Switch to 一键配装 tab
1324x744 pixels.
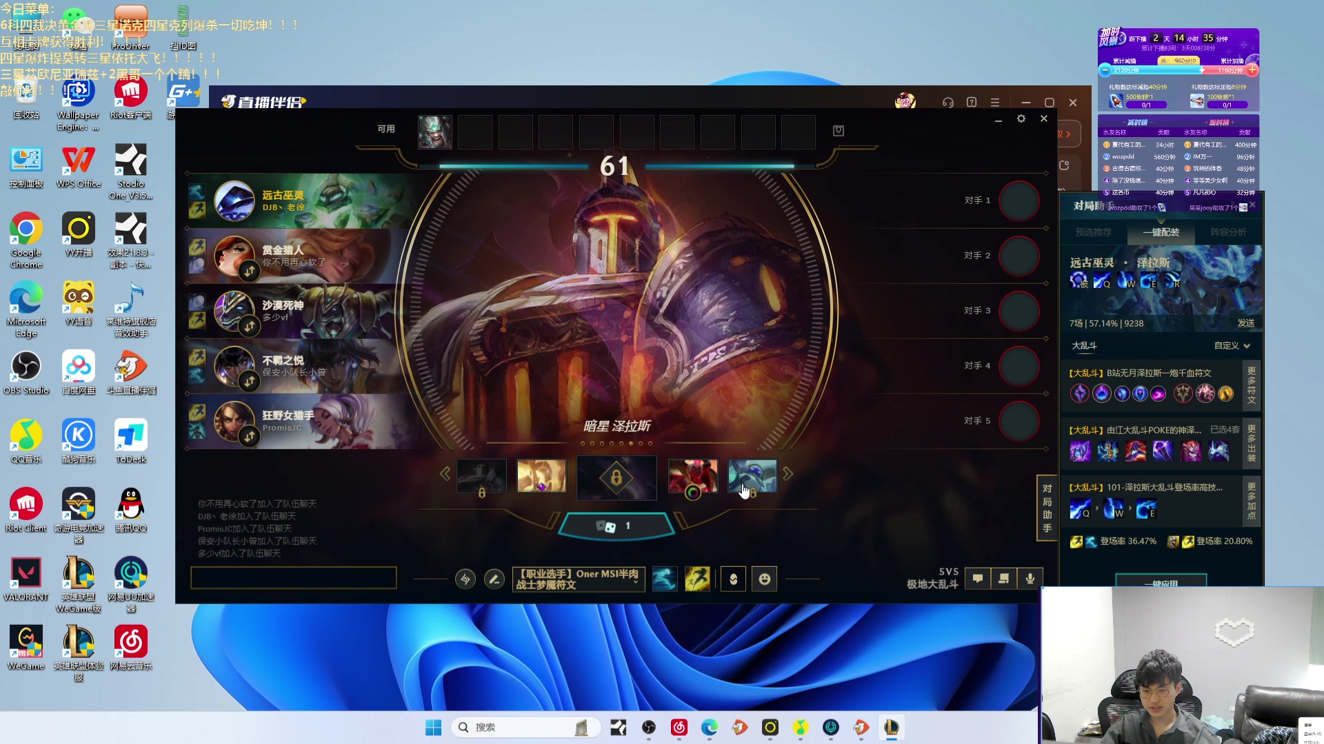(1161, 232)
